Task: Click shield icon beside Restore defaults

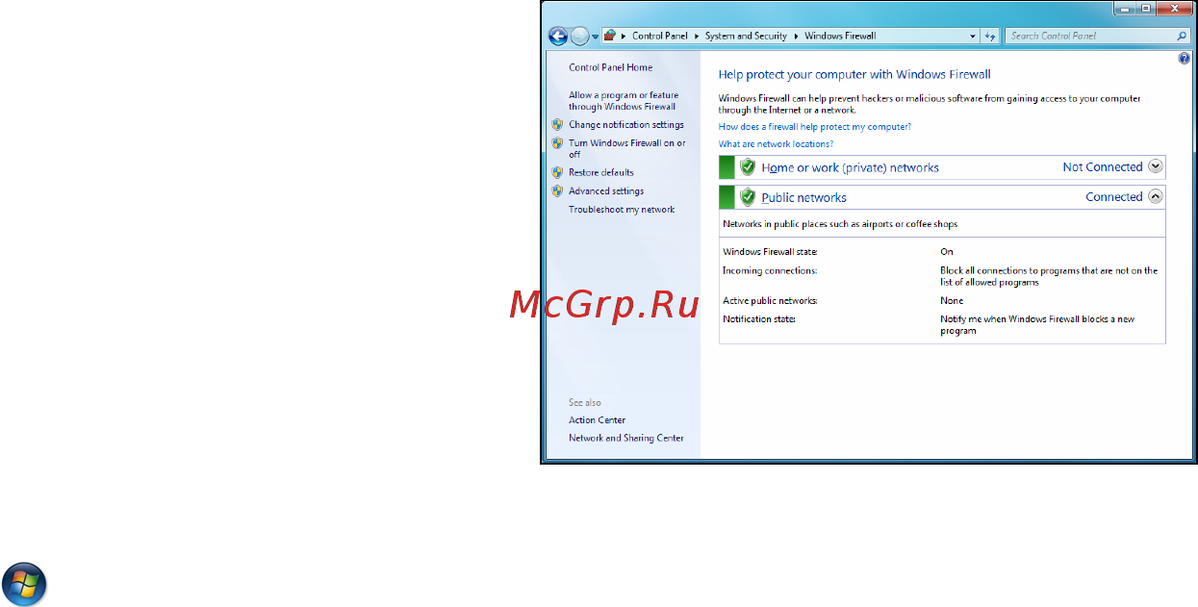Action: click(x=557, y=172)
